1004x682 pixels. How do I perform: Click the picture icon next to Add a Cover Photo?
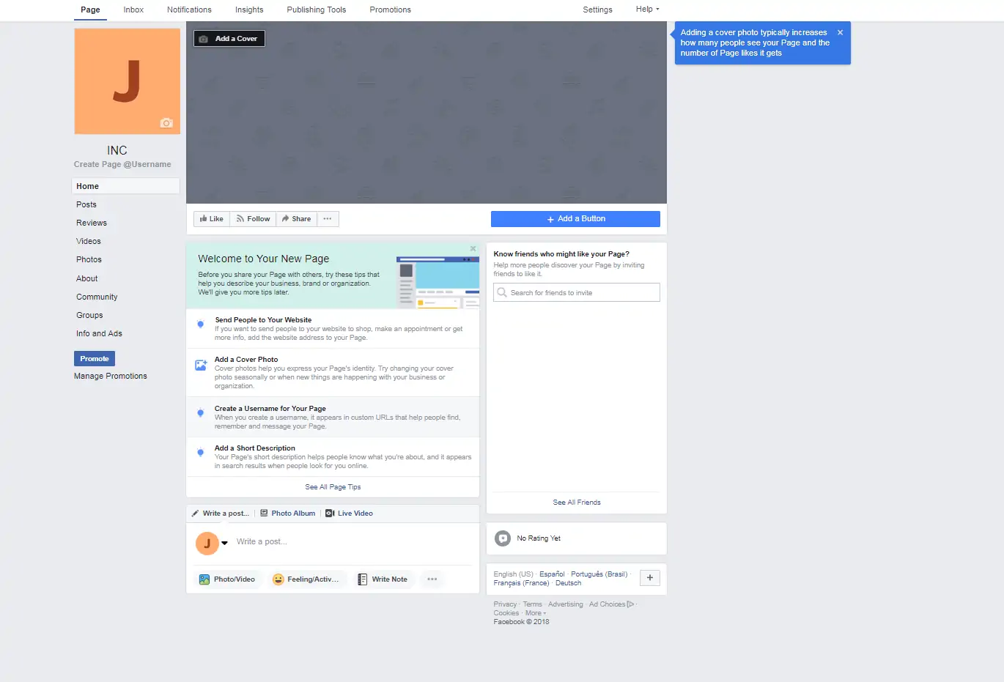[200, 365]
